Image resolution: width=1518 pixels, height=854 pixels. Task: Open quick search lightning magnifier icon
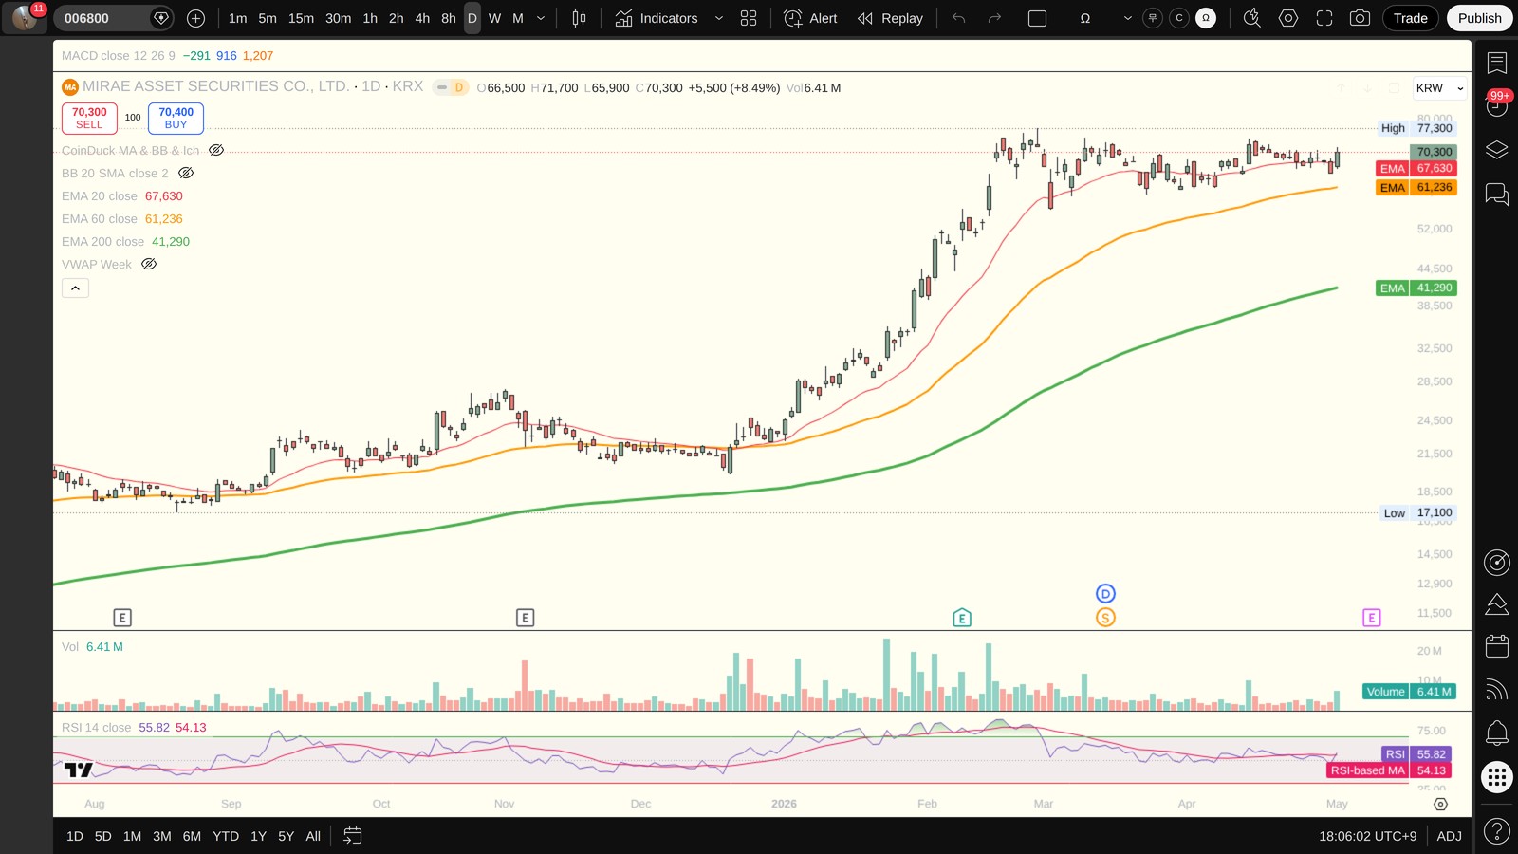[x=1251, y=18]
